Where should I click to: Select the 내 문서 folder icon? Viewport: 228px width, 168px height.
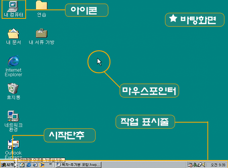pos(13,36)
